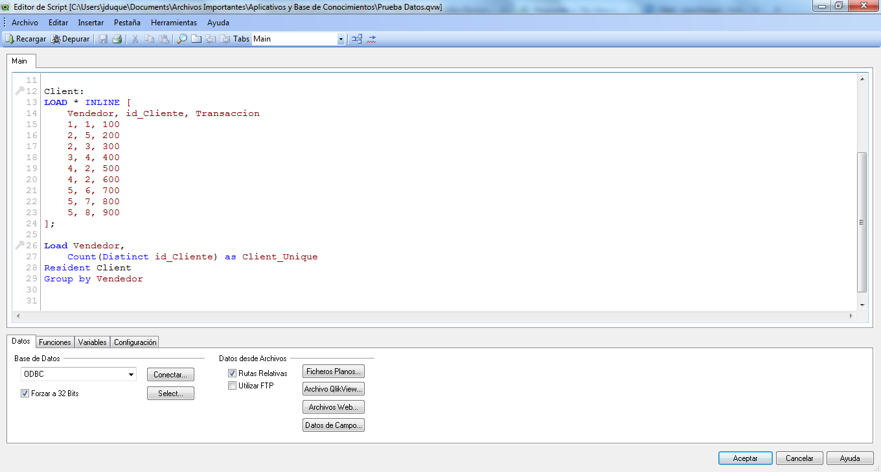The image size is (881, 472).
Task: Click the paste clipboard icon
Action: (x=164, y=39)
